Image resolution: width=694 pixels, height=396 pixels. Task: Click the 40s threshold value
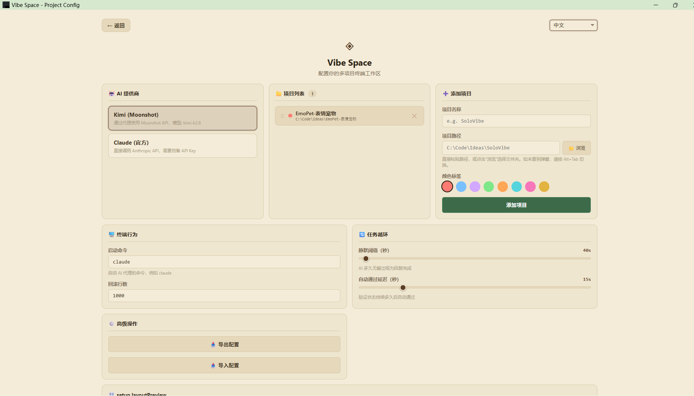[x=587, y=250]
